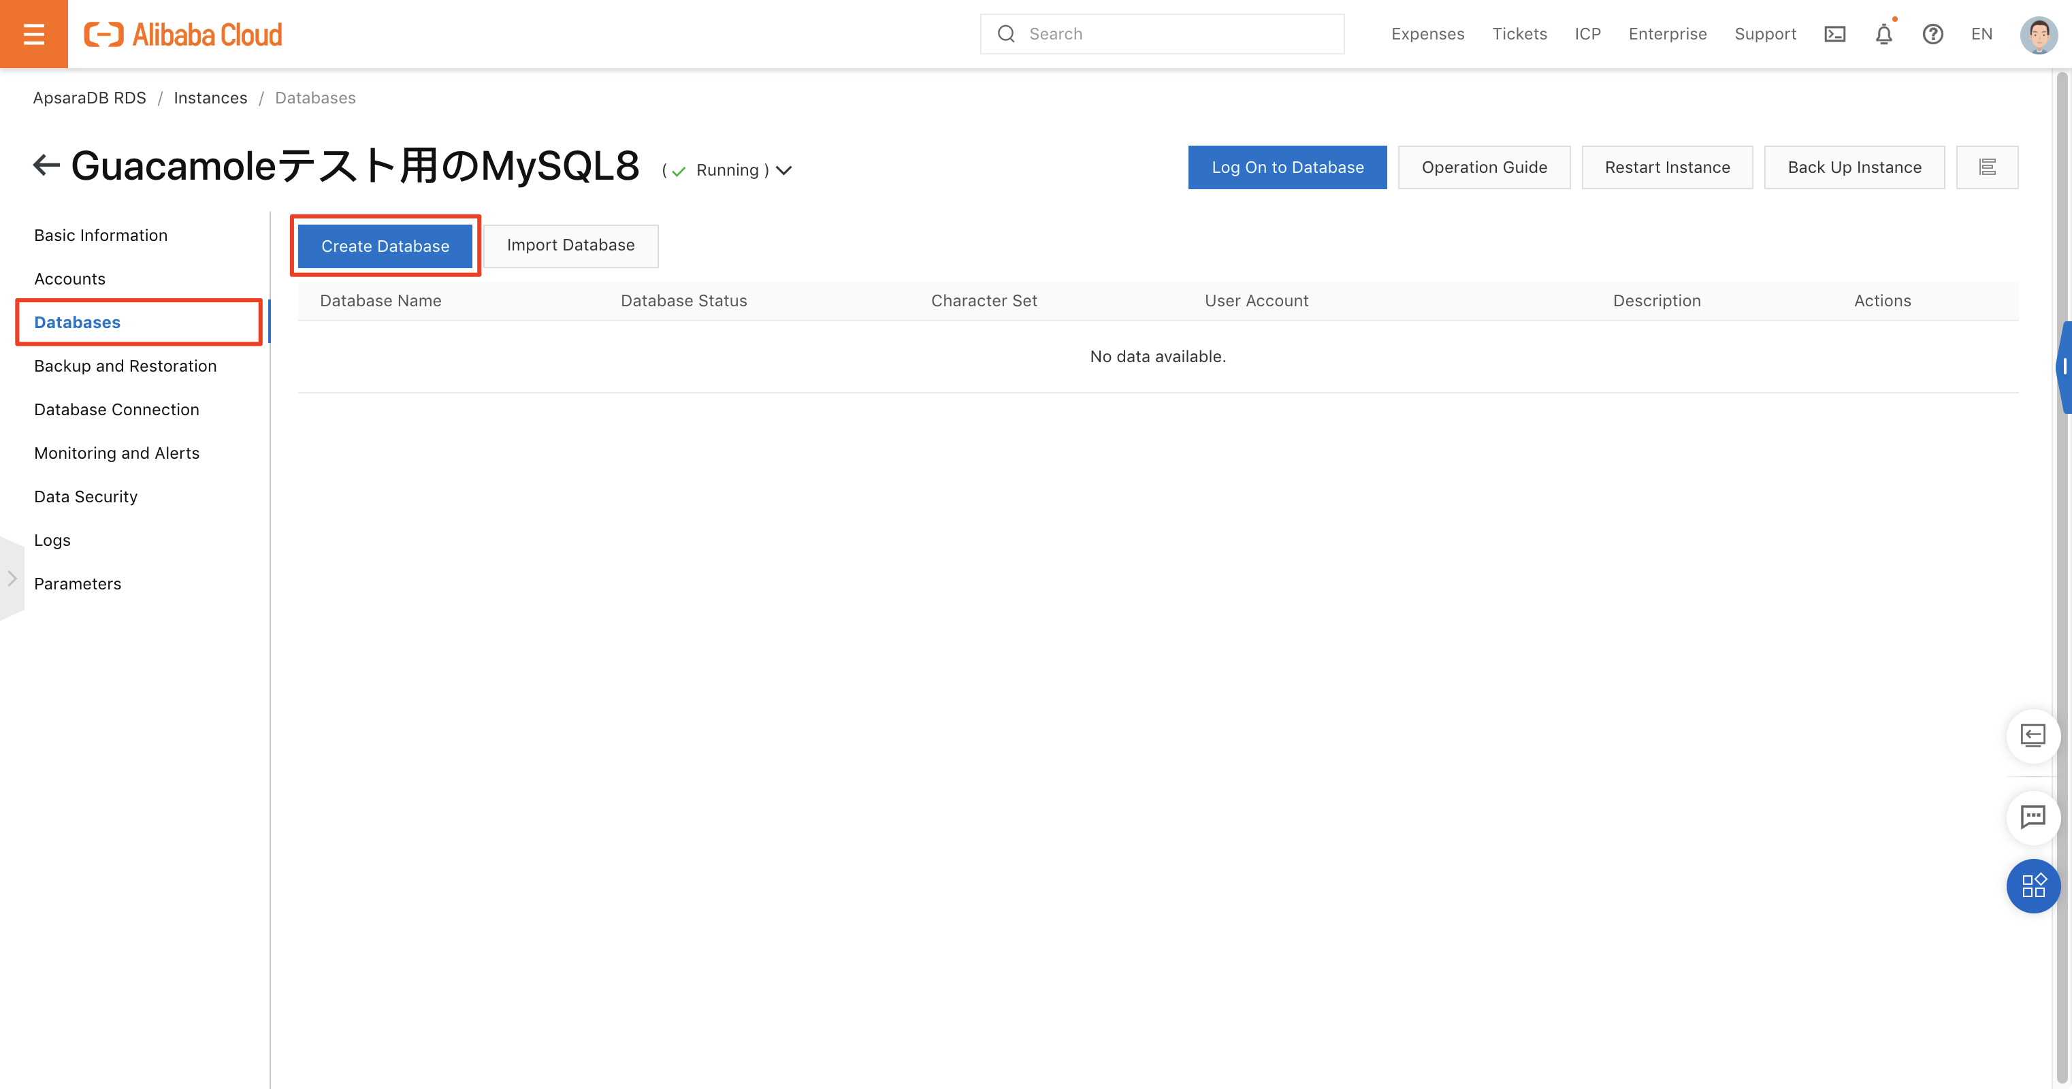The image size is (2072, 1089).
Task: Open Parameters section in sidebar
Action: pyautogui.click(x=78, y=583)
